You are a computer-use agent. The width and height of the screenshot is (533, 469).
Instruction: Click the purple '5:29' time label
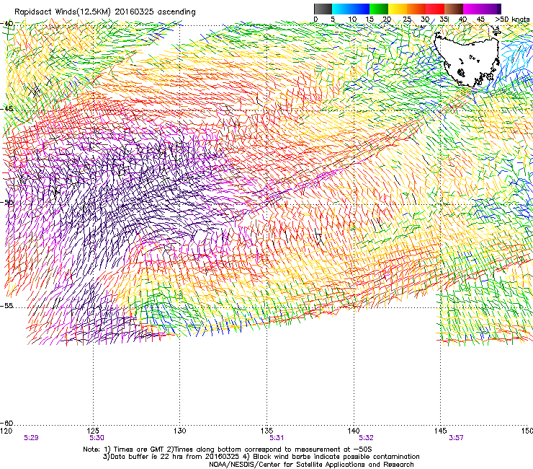coord(31,438)
